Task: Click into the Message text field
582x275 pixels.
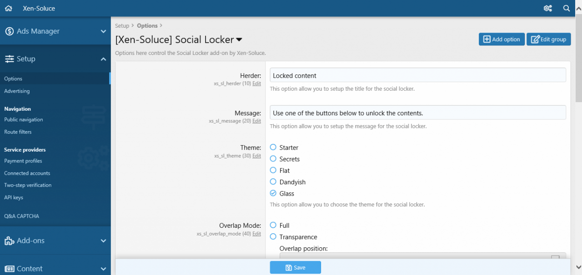Action: [417, 113]
